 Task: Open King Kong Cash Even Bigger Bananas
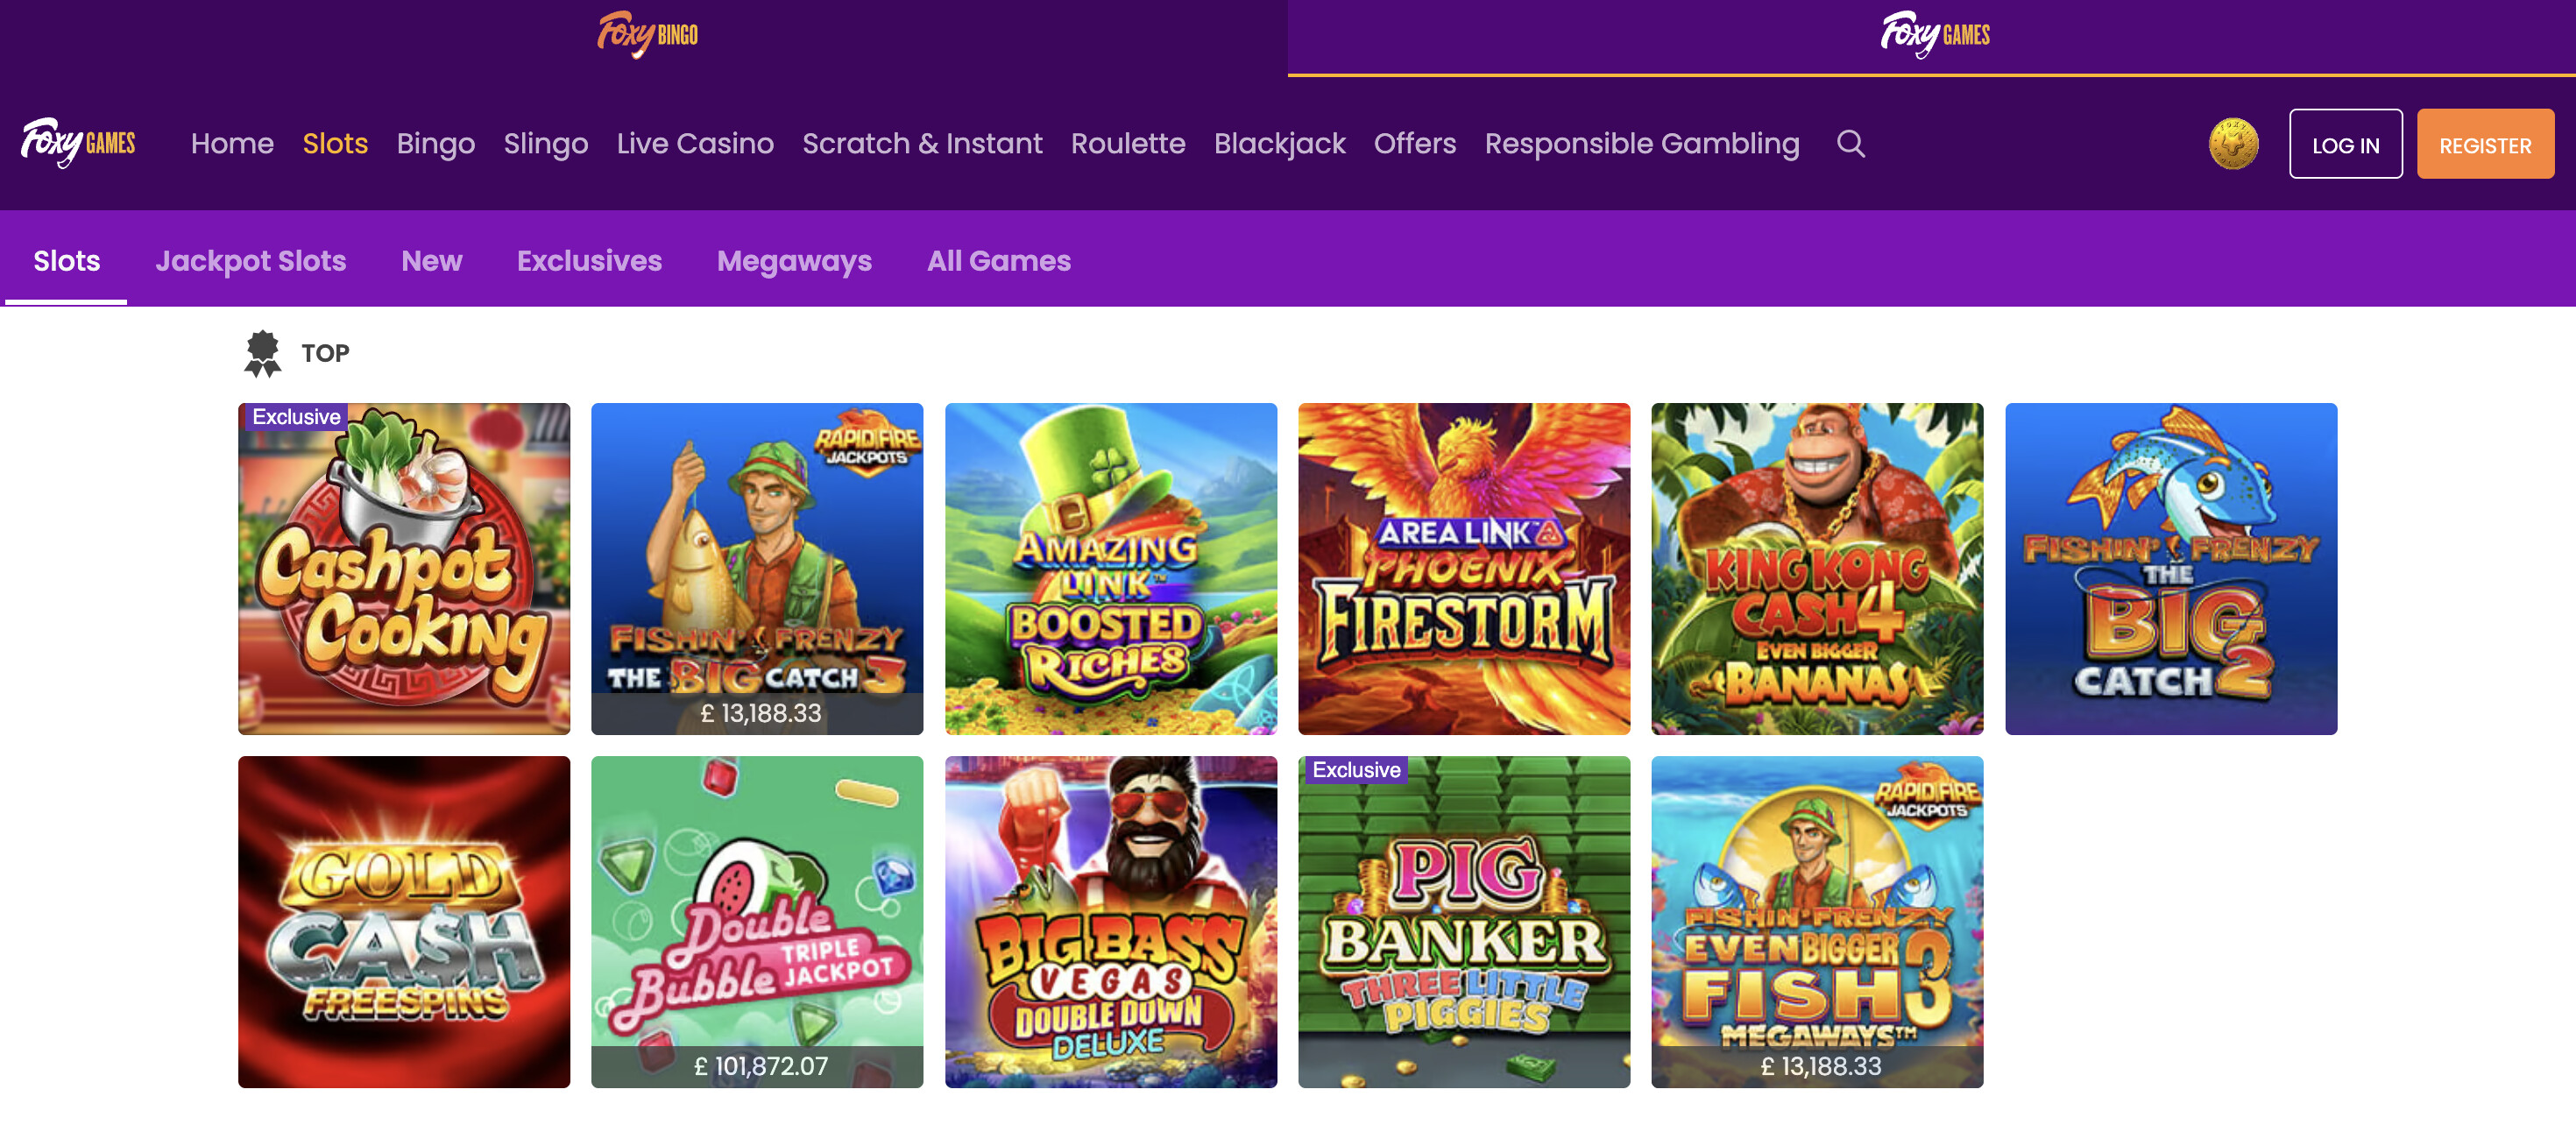tap(1816, 569)
